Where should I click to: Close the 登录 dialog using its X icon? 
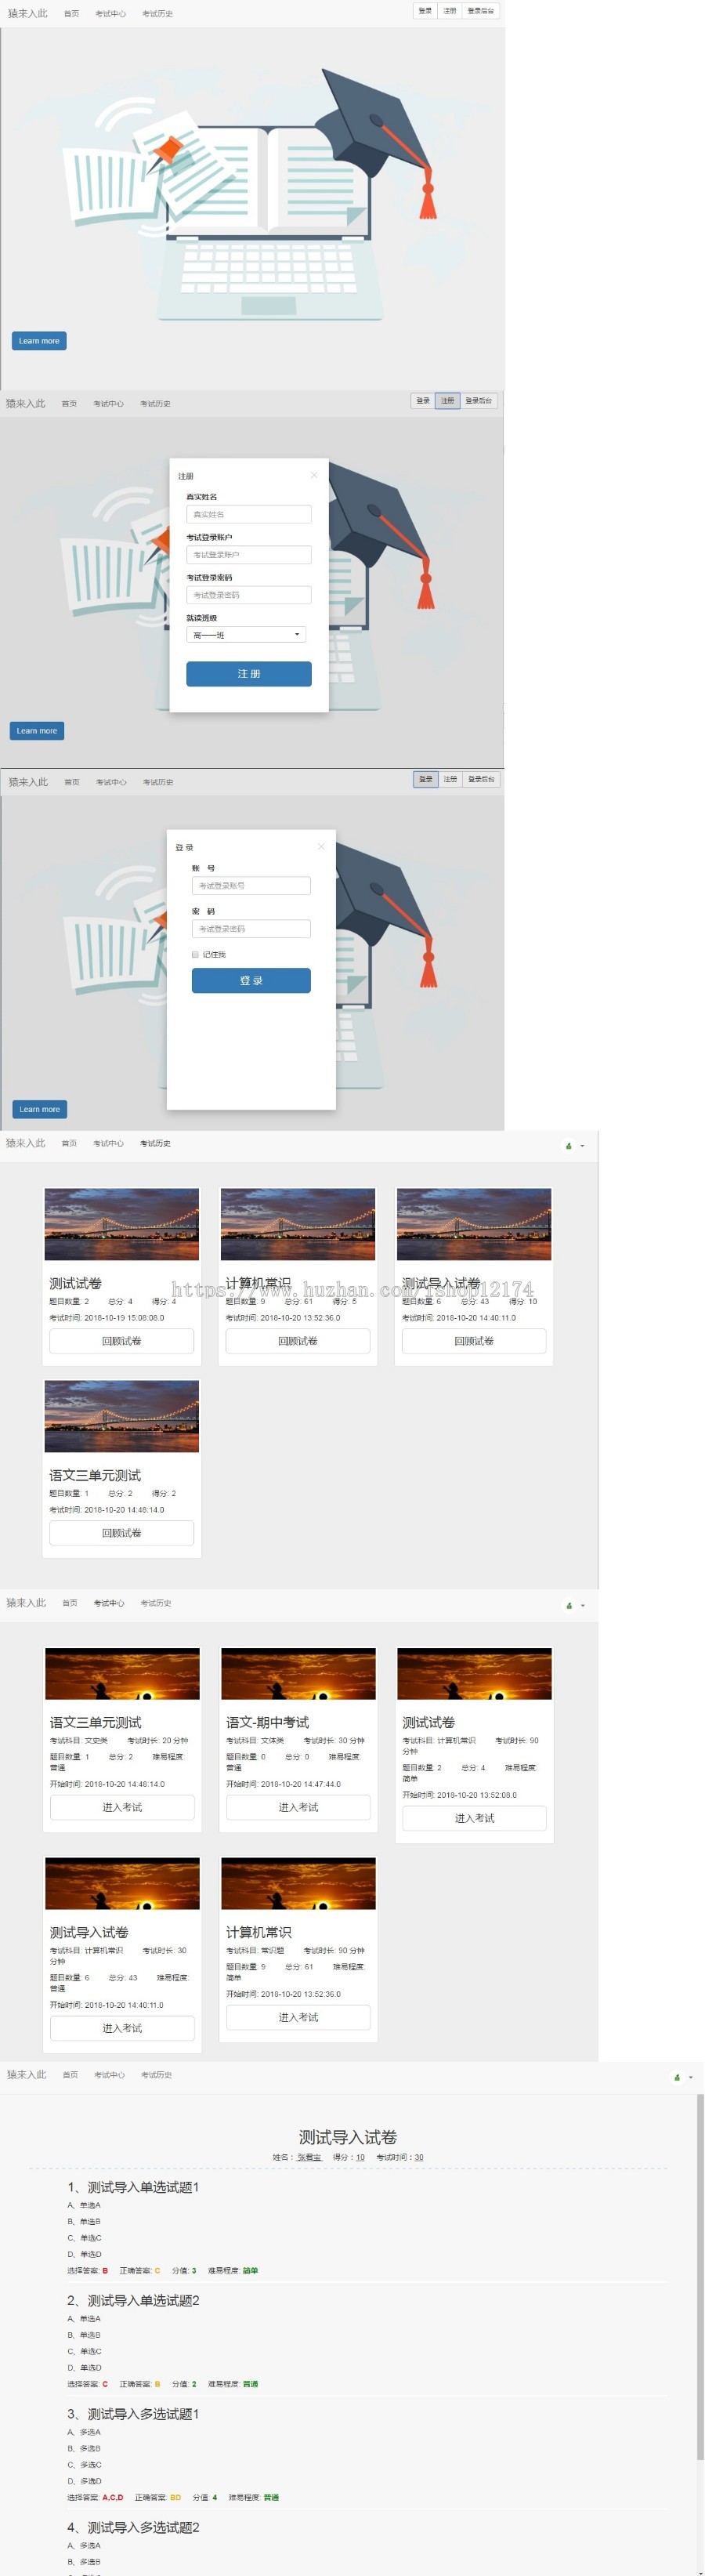[x=321, y=846]
